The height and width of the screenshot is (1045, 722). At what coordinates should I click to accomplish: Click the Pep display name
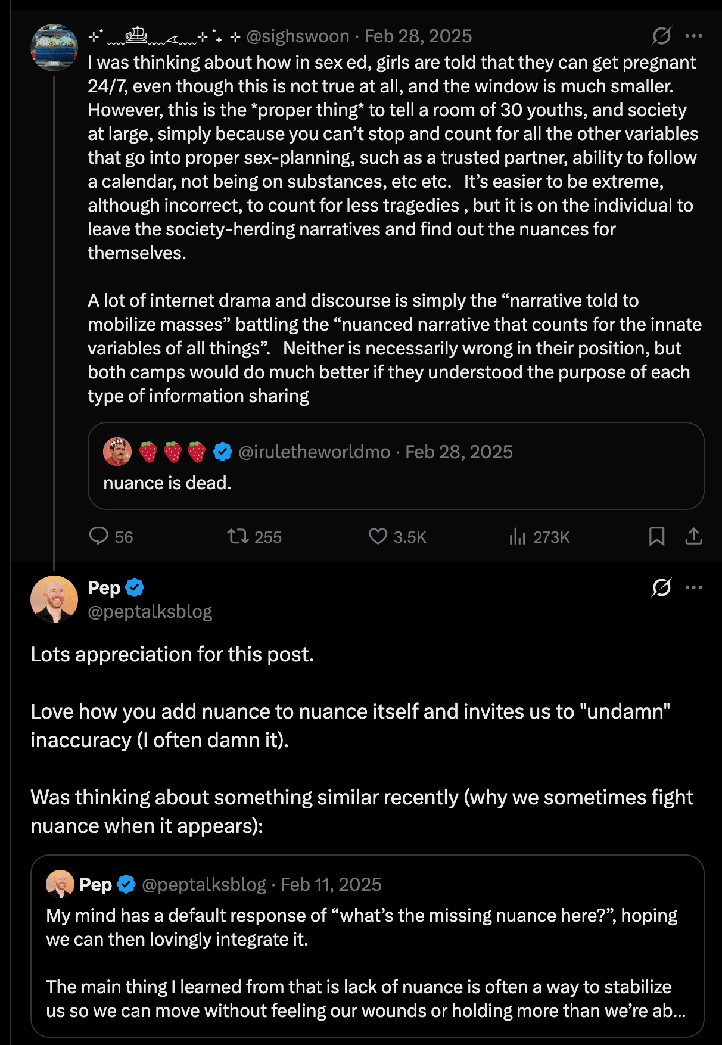pos(104,588)
